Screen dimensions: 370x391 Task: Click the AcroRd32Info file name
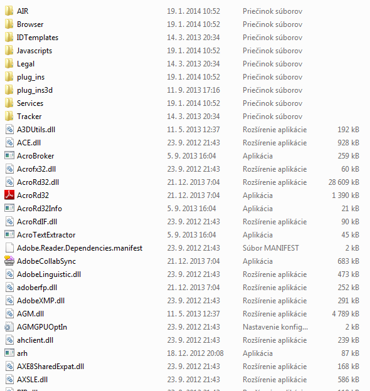40,208
